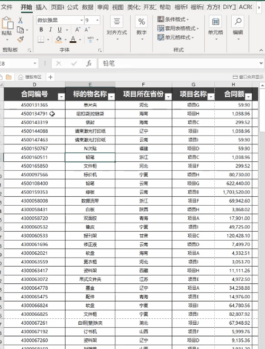Show more ribbon tabs with right arrow
Screen dimensions: 265x349
click(259, 7)
